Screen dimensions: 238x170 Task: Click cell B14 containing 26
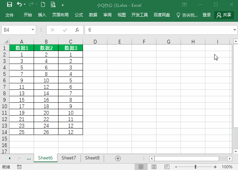(46, 132)
